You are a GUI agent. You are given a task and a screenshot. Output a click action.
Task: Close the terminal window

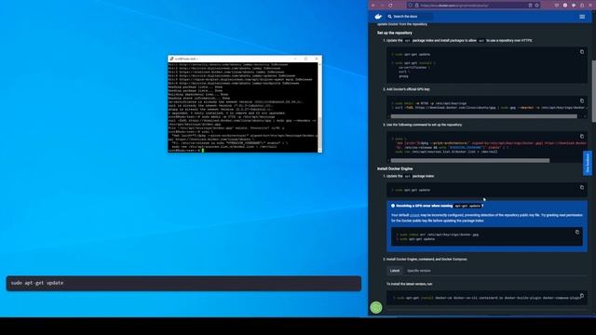317,59
